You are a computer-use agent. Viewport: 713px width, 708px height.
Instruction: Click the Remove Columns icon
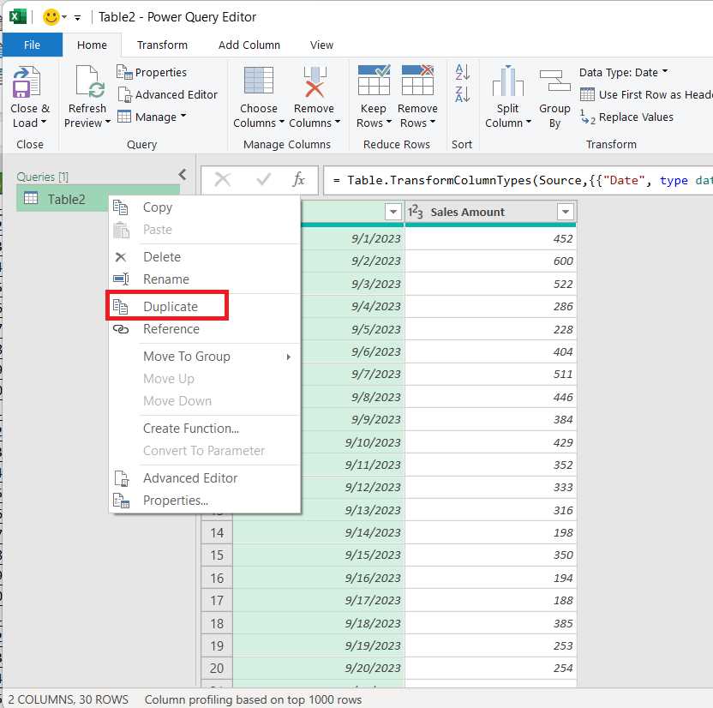[315, 81]
